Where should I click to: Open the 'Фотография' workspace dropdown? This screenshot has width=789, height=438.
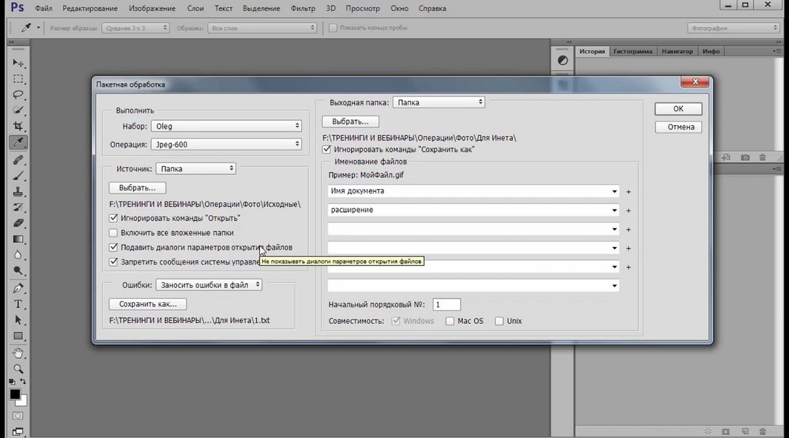734,28
